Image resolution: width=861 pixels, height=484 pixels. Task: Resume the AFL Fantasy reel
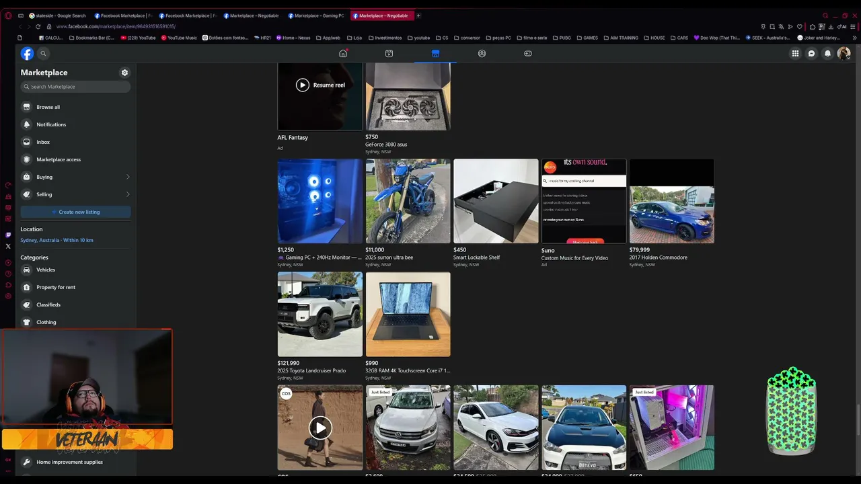pyautogui.click(x=320, y=85)
